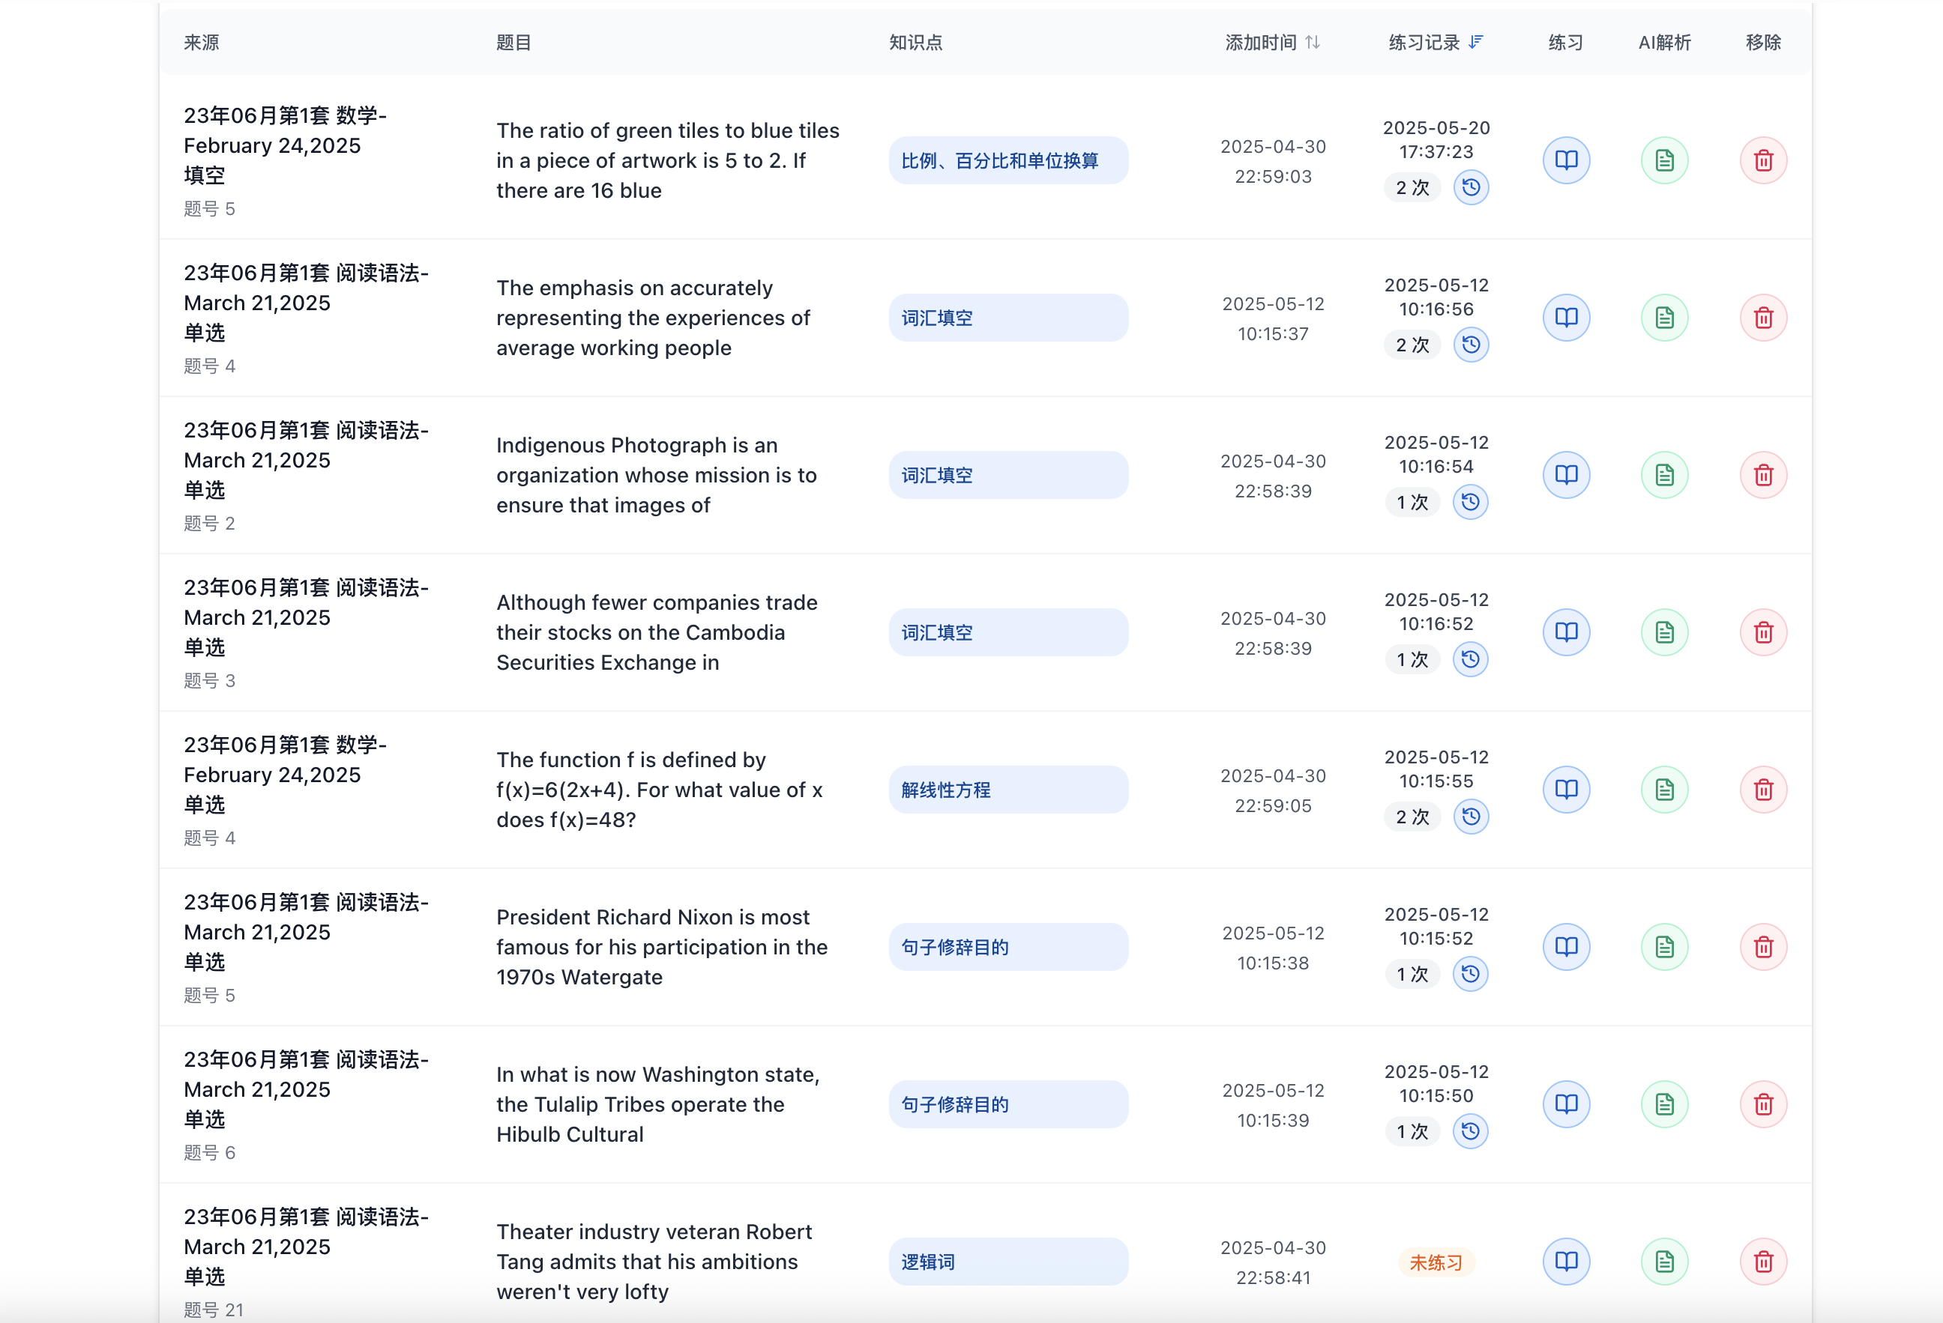This screenshot has height=1323, width=1943.
Task: Sort by 练习记录 column
Action: pos(1476,42)
